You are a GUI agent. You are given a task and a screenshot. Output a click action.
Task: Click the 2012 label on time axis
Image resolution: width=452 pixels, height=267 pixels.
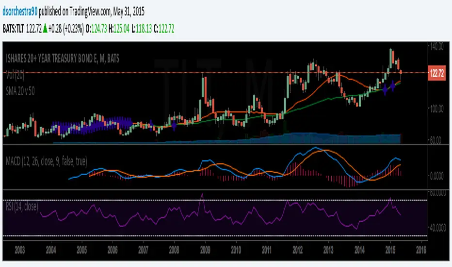click(x=297, y=250)
